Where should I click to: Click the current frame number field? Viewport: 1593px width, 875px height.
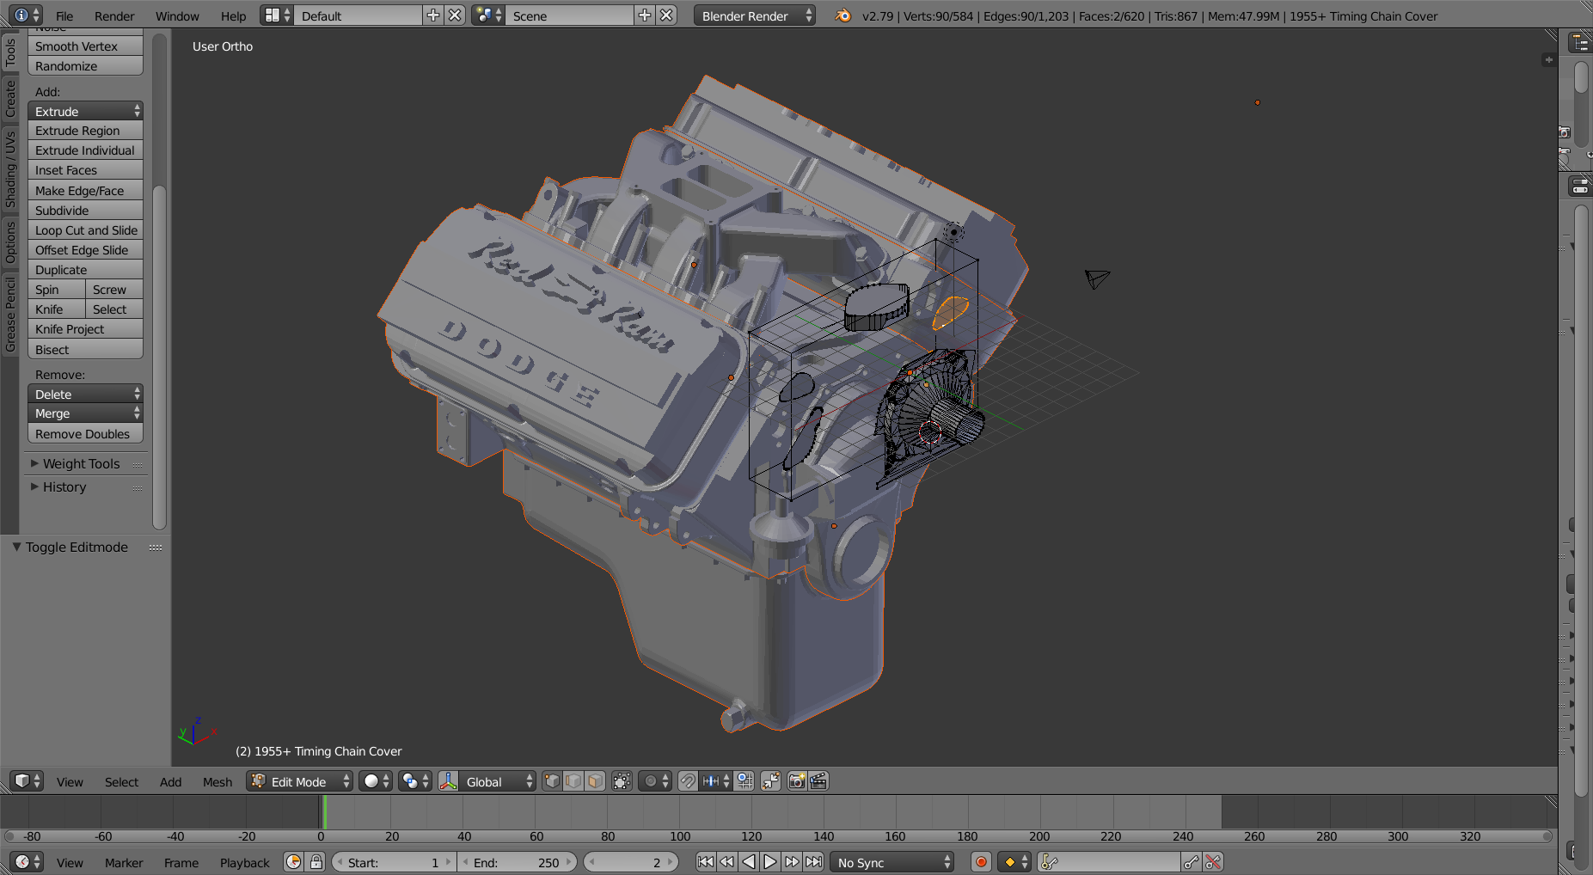631,862
